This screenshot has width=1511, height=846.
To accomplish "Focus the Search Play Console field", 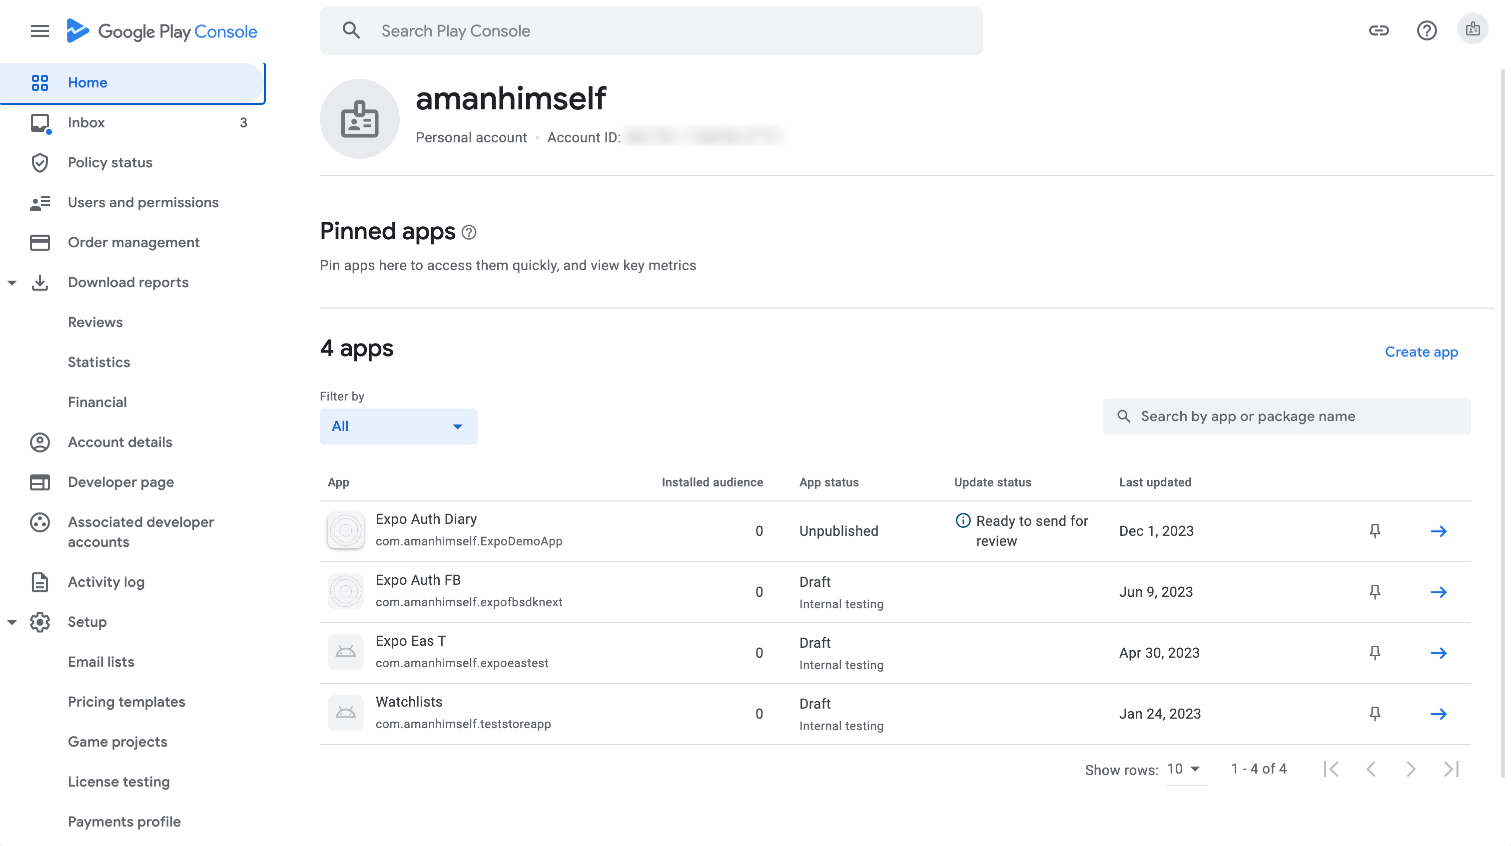I will [651, 31].
